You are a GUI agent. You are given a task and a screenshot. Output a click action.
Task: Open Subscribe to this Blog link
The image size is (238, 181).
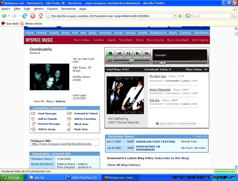172,158
